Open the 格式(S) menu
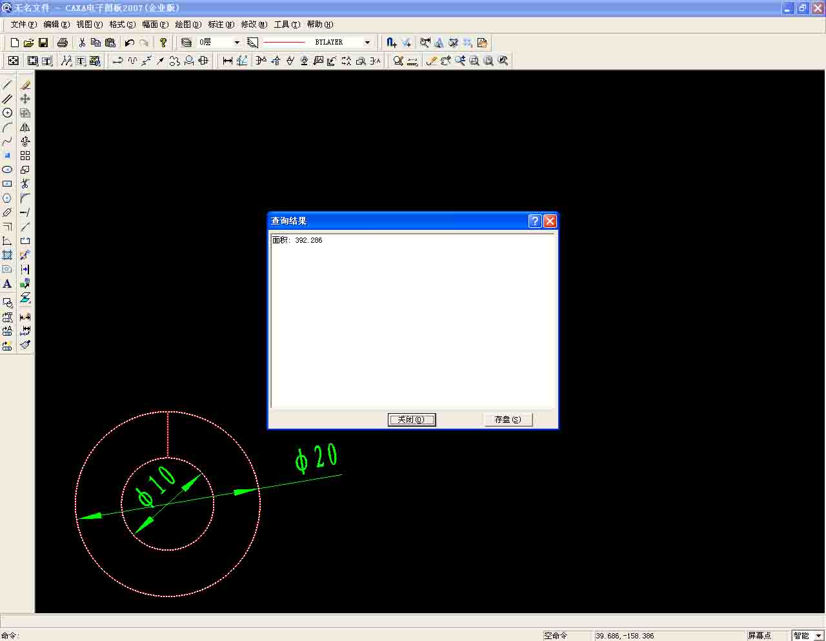 coord(123,25)
